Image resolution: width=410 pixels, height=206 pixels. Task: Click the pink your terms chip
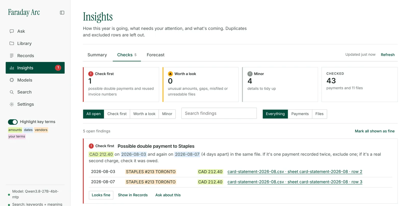[x=17, y=136]
